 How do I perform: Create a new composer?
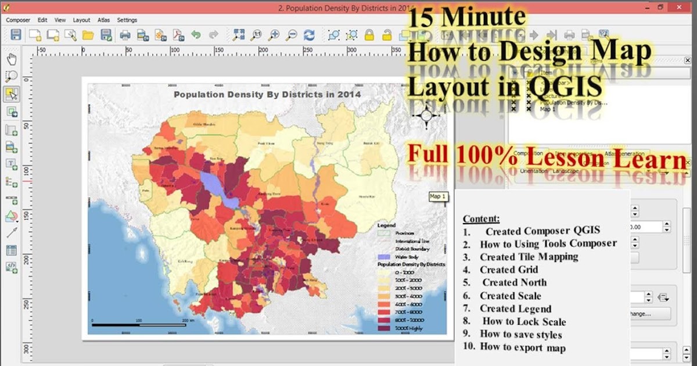(35, 35)
